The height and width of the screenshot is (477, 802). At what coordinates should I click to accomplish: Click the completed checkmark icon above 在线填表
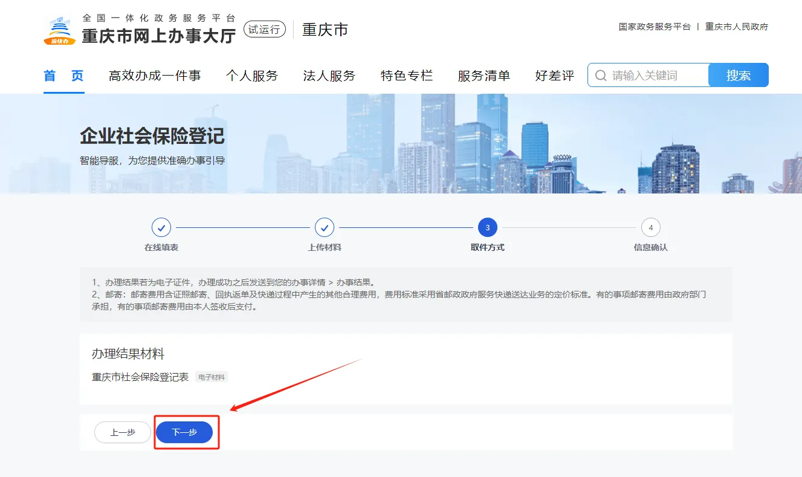point(161,228)
